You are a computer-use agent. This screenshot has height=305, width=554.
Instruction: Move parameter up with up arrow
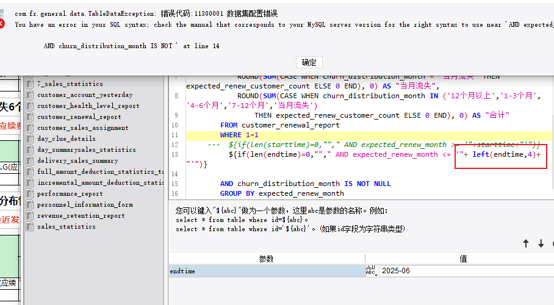pyautogui.click(x=526, y=243)
